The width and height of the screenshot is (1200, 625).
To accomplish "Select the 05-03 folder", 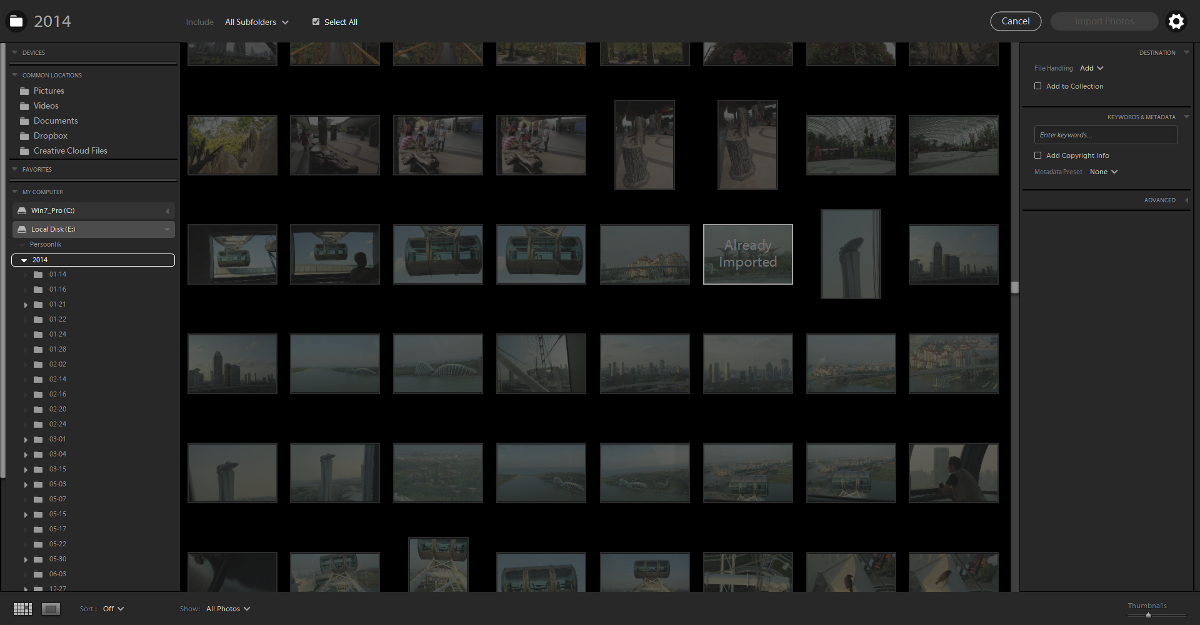I will (x=57, y=484).
